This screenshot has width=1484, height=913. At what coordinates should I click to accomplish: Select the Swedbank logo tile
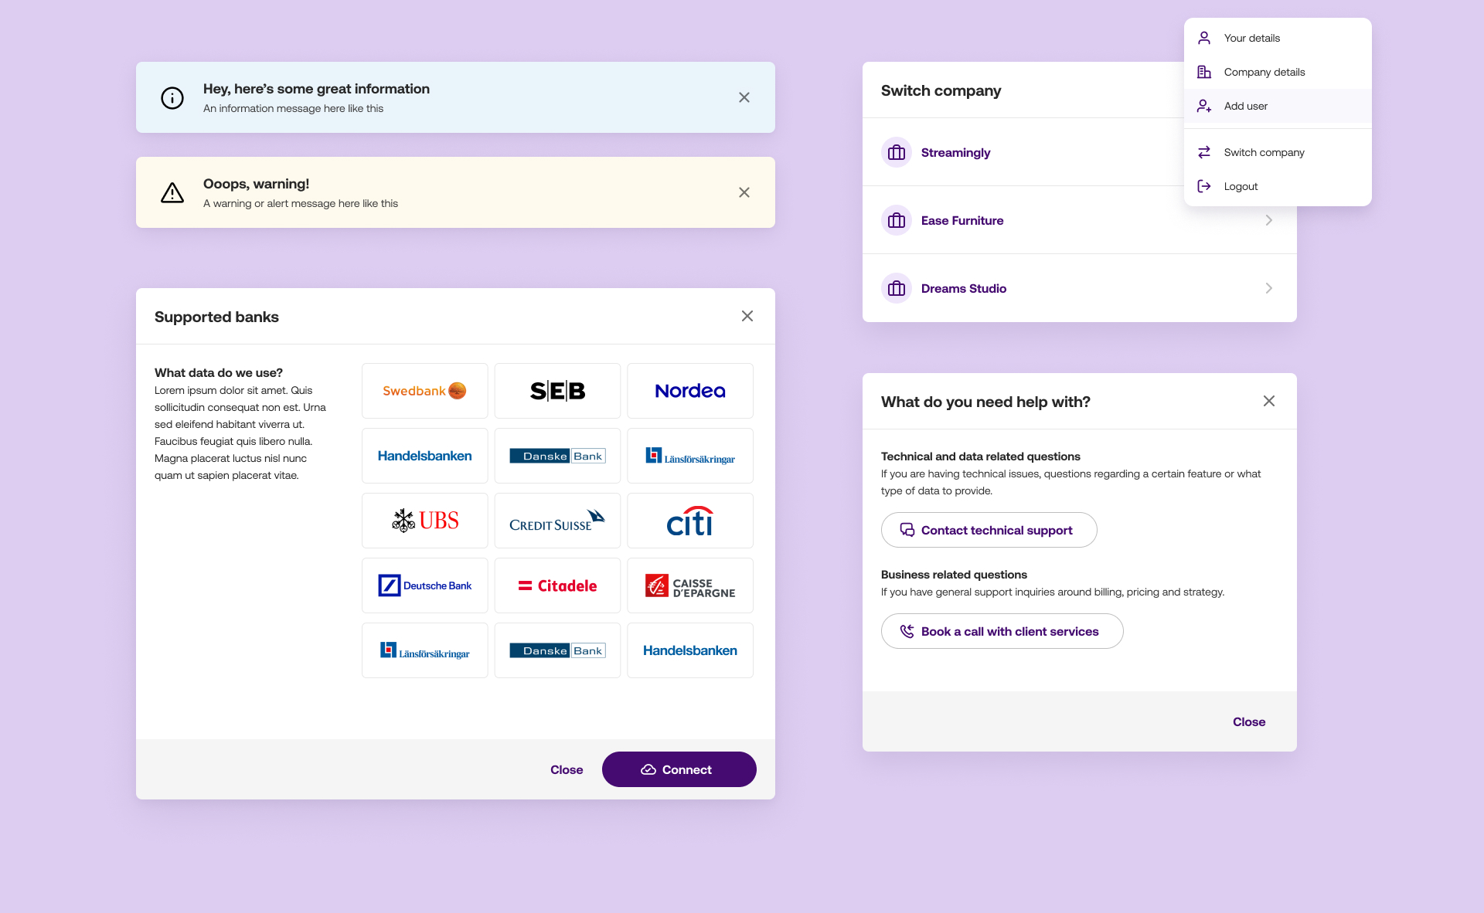pos(425,391)
